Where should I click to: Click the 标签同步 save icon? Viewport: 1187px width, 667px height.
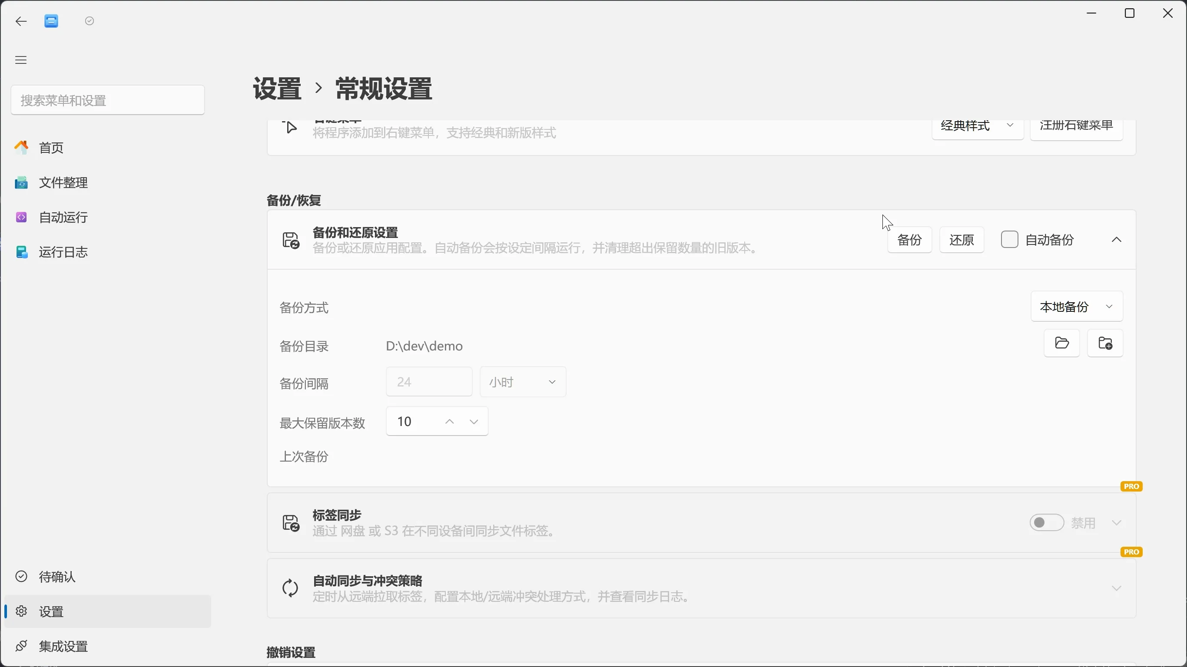click(x=290, y=524)
